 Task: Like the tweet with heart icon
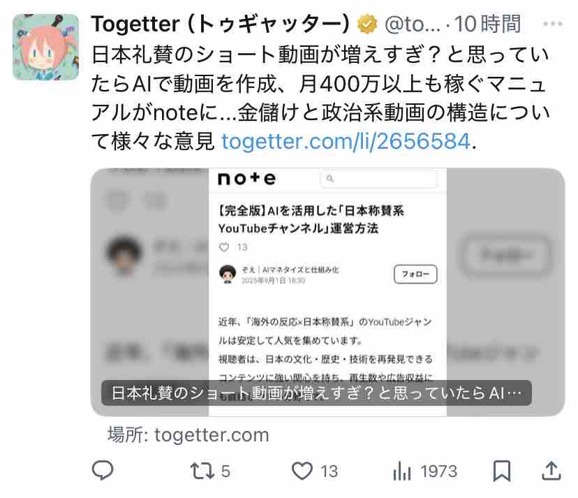[x=302, y=471]
